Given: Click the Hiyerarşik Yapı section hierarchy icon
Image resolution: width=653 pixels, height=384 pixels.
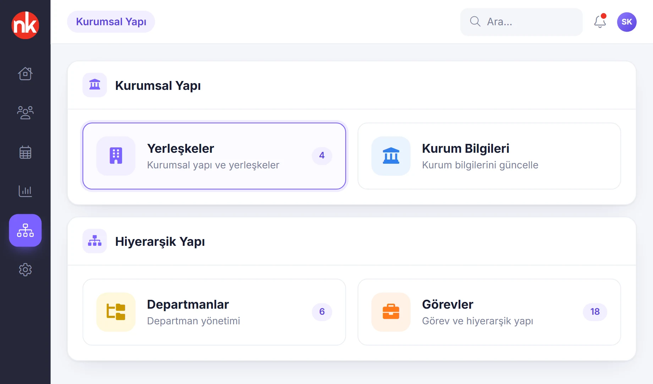Looking at the screenshot, I should point(95,241).
